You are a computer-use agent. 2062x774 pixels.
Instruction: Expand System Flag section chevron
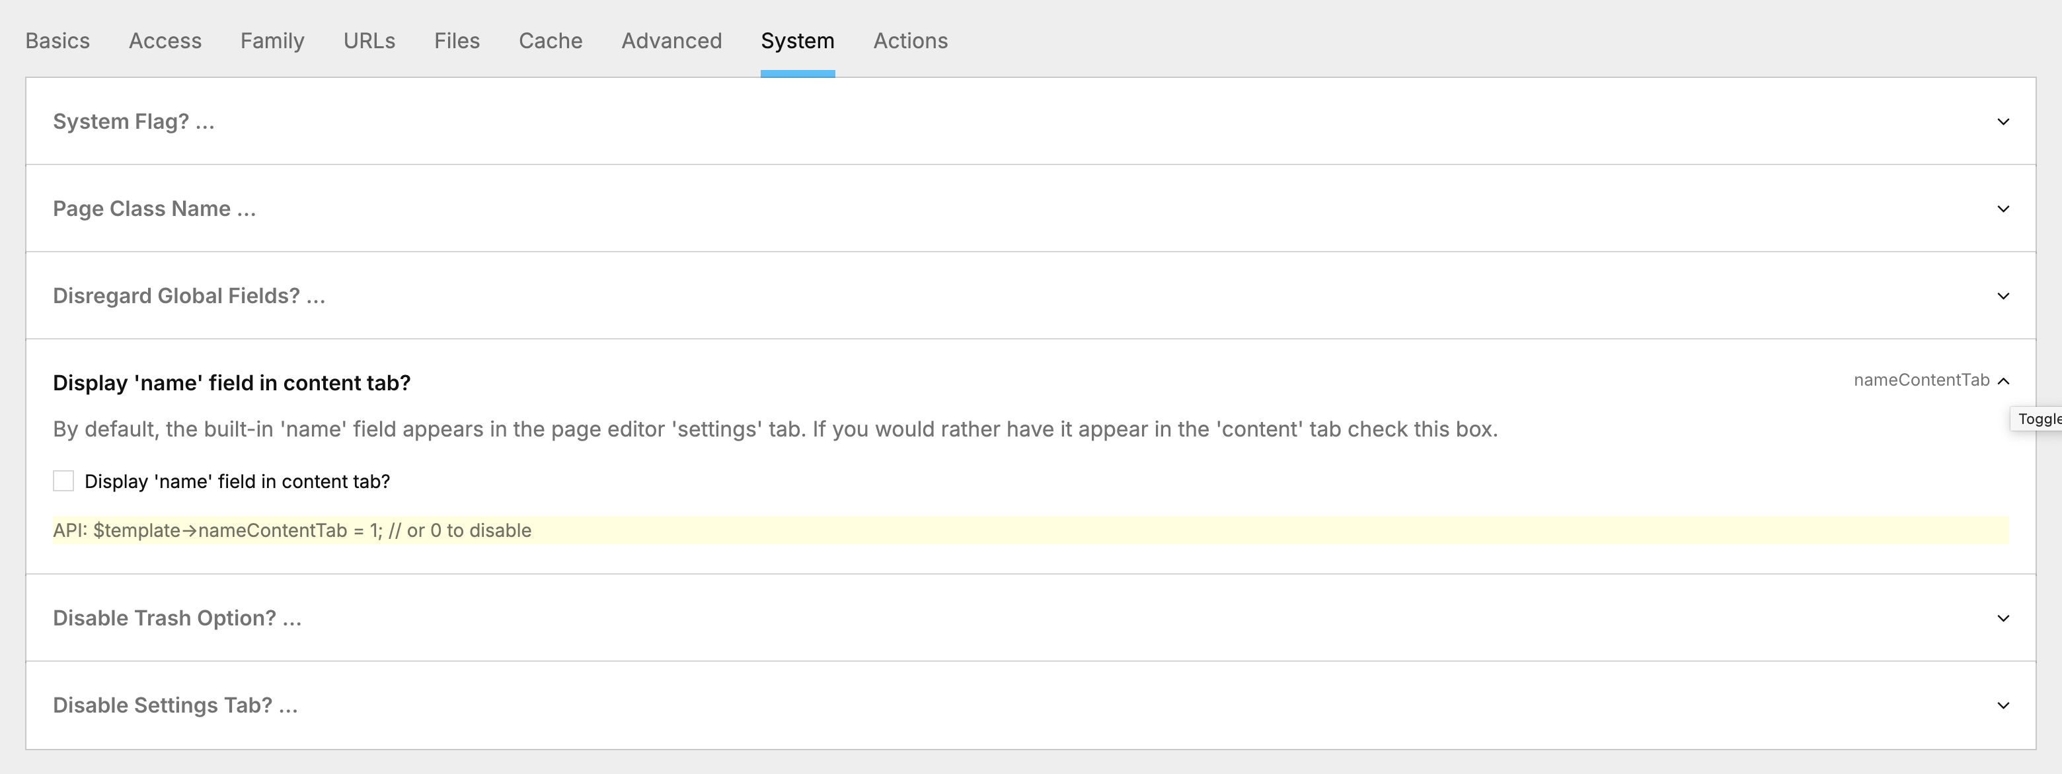[2003, 122]
